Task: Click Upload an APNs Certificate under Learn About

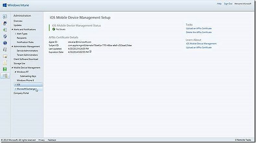Action: pos(199,48)
